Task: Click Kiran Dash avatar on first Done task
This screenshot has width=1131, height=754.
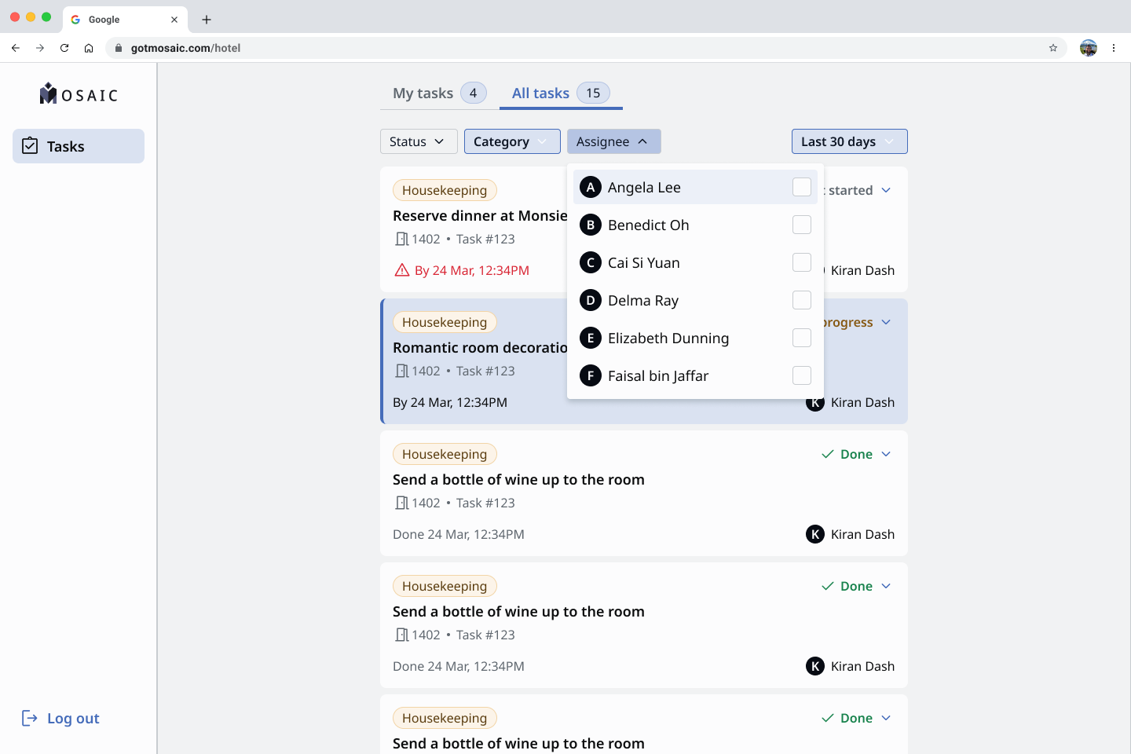Action: 815,534
